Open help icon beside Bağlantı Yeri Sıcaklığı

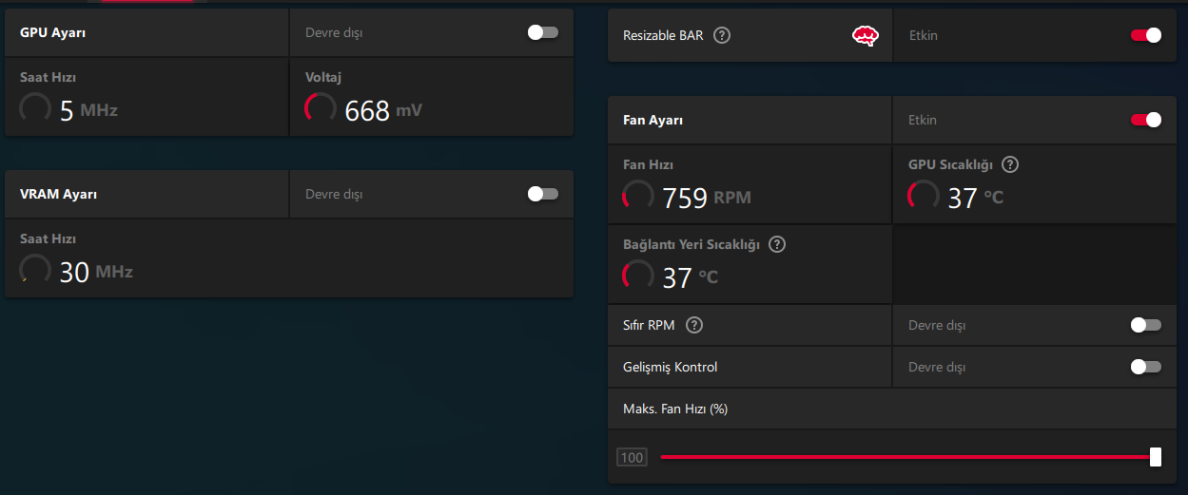pyautogui.click(x=777, y=244)
